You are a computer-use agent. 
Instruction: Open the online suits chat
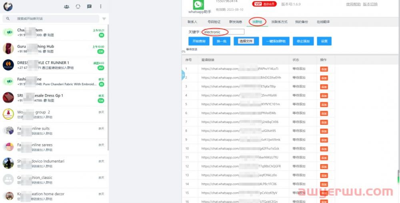(x=54, y=131)
